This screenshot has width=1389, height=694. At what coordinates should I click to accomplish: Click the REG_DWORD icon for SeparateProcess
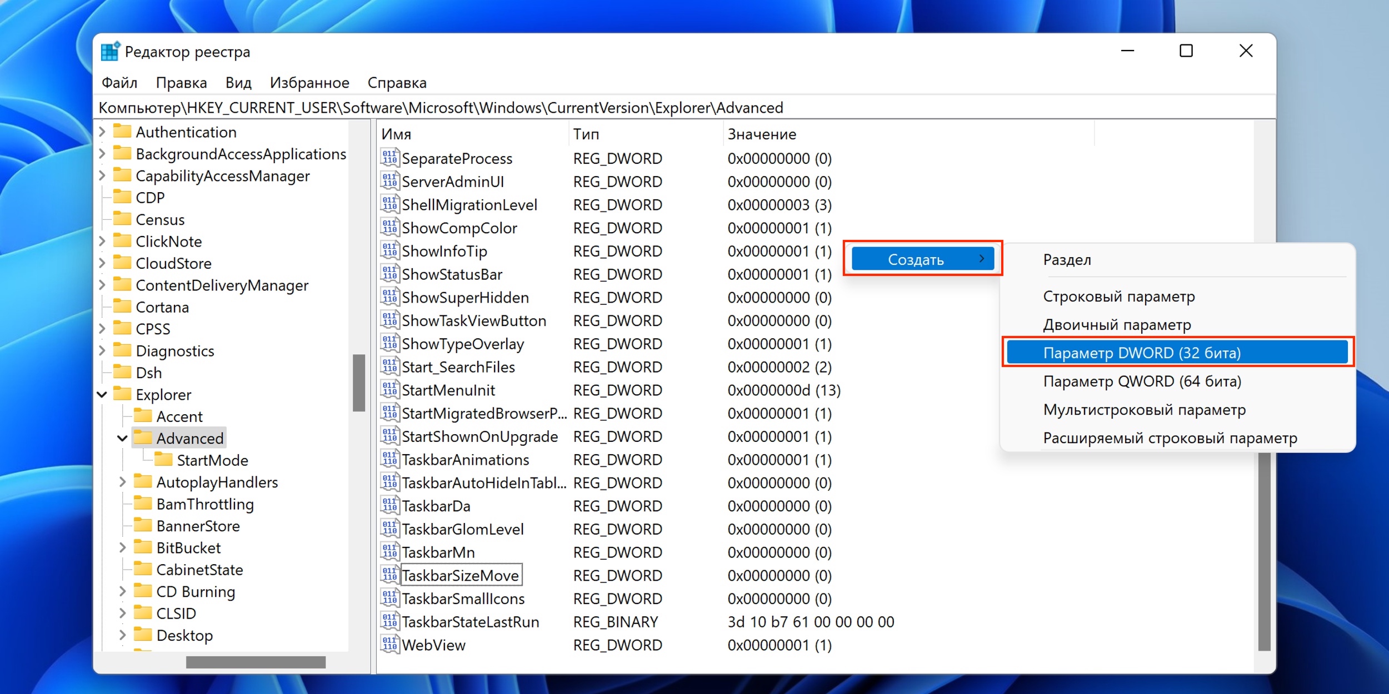click(390, 158)
